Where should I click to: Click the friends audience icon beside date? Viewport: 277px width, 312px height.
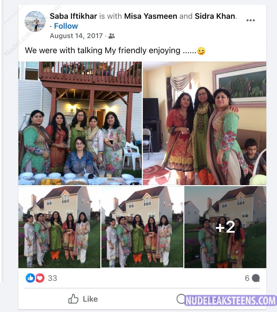point(111,36)
